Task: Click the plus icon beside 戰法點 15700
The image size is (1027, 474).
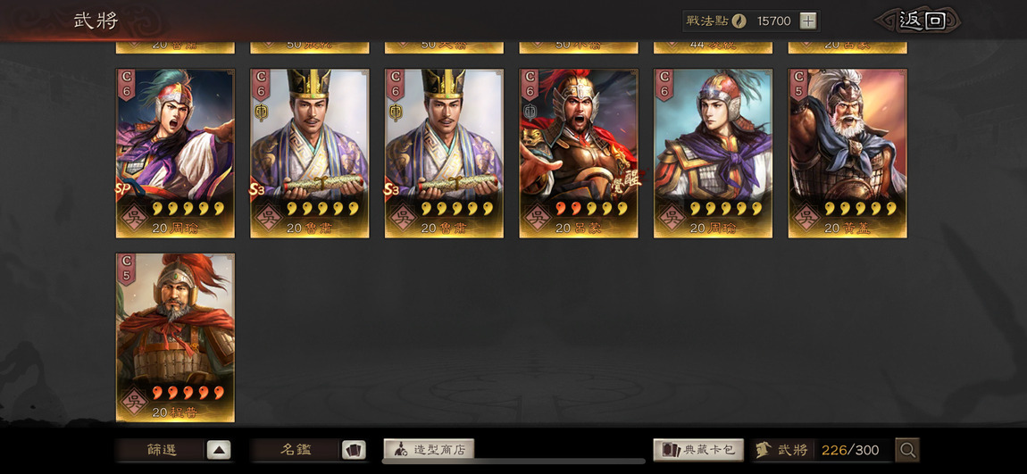Action: click(x=808, y=21)
